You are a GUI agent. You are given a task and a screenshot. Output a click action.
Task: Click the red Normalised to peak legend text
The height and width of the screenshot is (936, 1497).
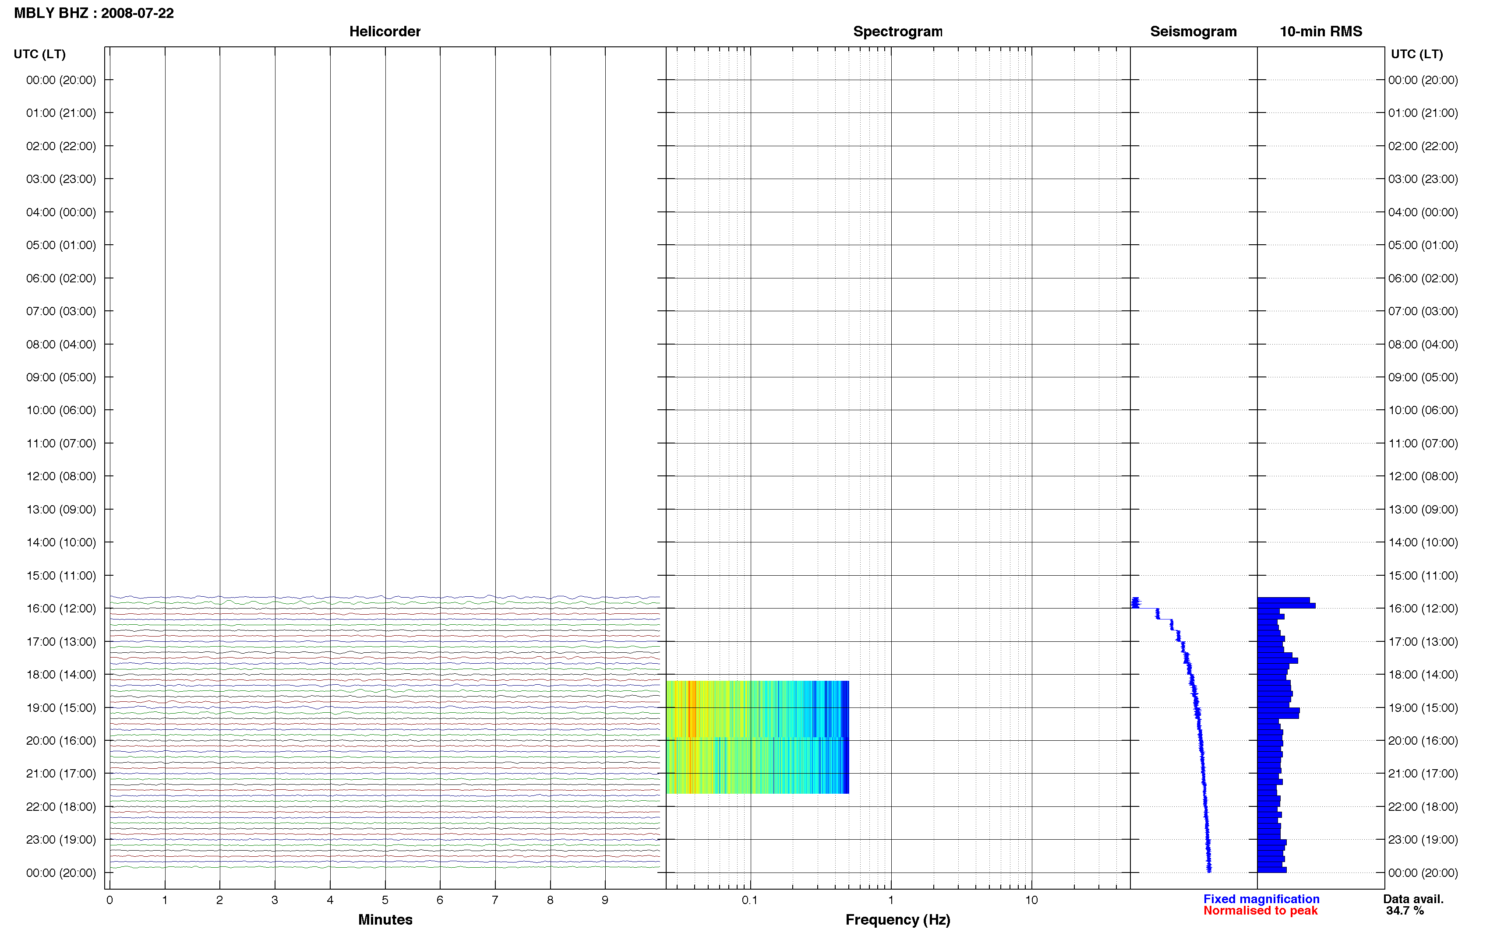coord(1260,911)
